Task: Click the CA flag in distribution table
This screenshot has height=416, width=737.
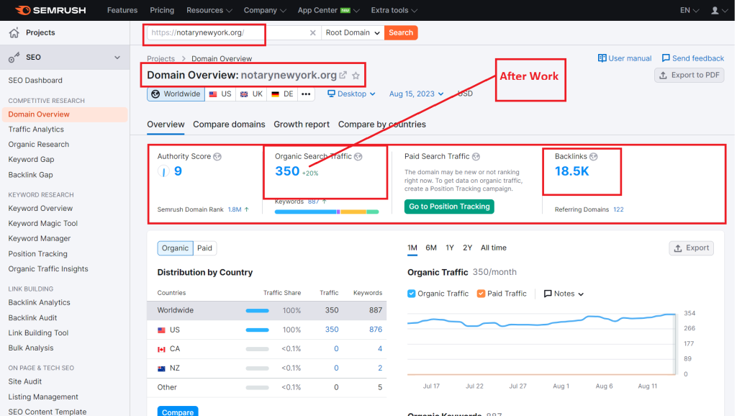Action: (161, 349)
